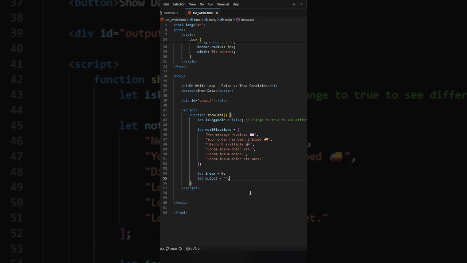
Task: Open the View menu
Action: tap(192, 4)
